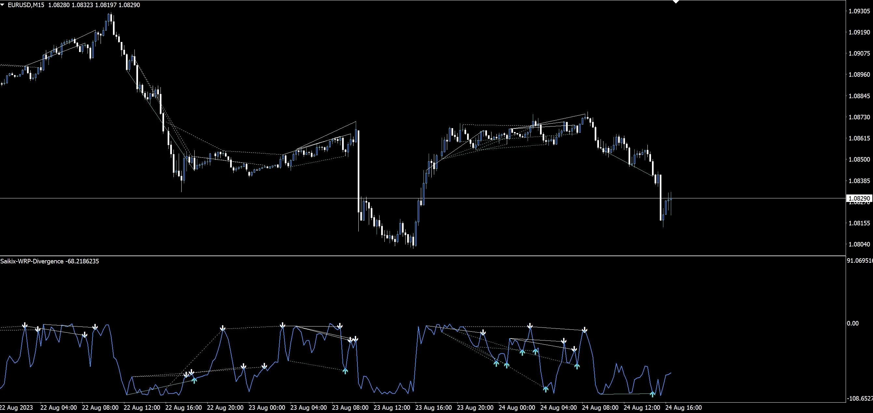The width and height of the screenshot is (873, 413).
Task: Click white down arrow above 24 Aug 08:00 peak
Action: (x=585, y=330)
